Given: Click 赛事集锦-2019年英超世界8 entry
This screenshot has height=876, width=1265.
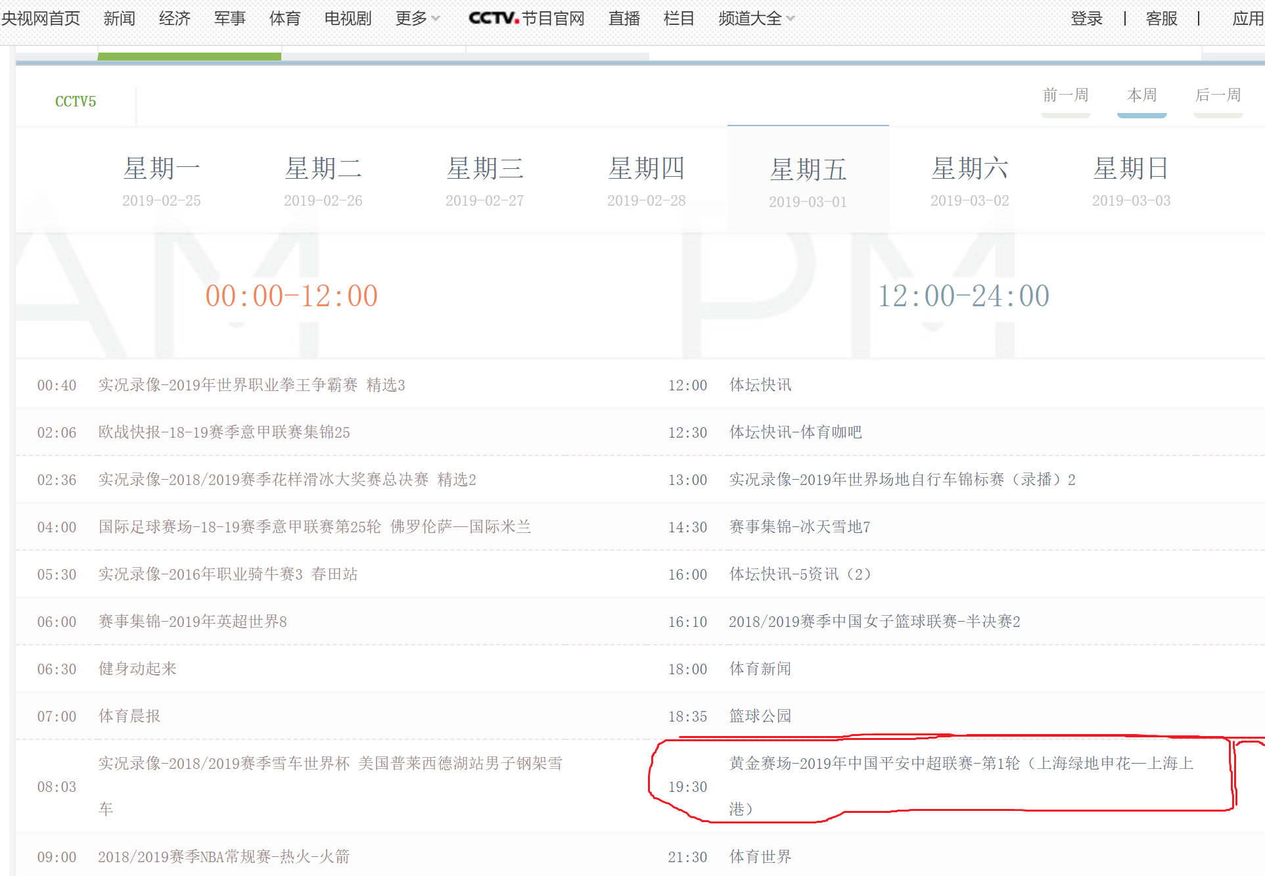Looking at the screenshot, I should 193,622.
